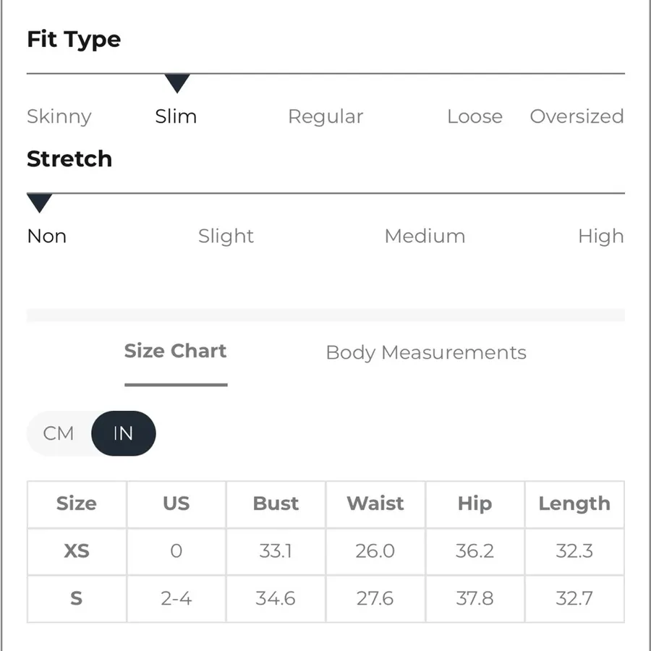The image size is (651, 651).
Task: Click the Slight stretch label
Action: 226,237
